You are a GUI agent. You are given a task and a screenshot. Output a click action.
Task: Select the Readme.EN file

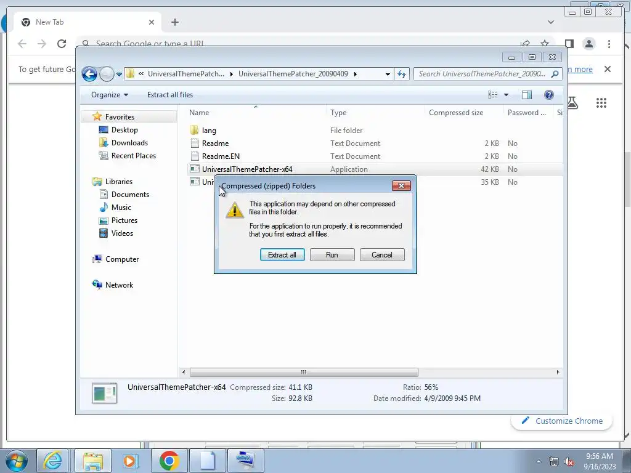221,156
